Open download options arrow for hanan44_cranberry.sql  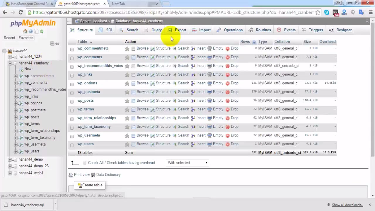point(55,204)
